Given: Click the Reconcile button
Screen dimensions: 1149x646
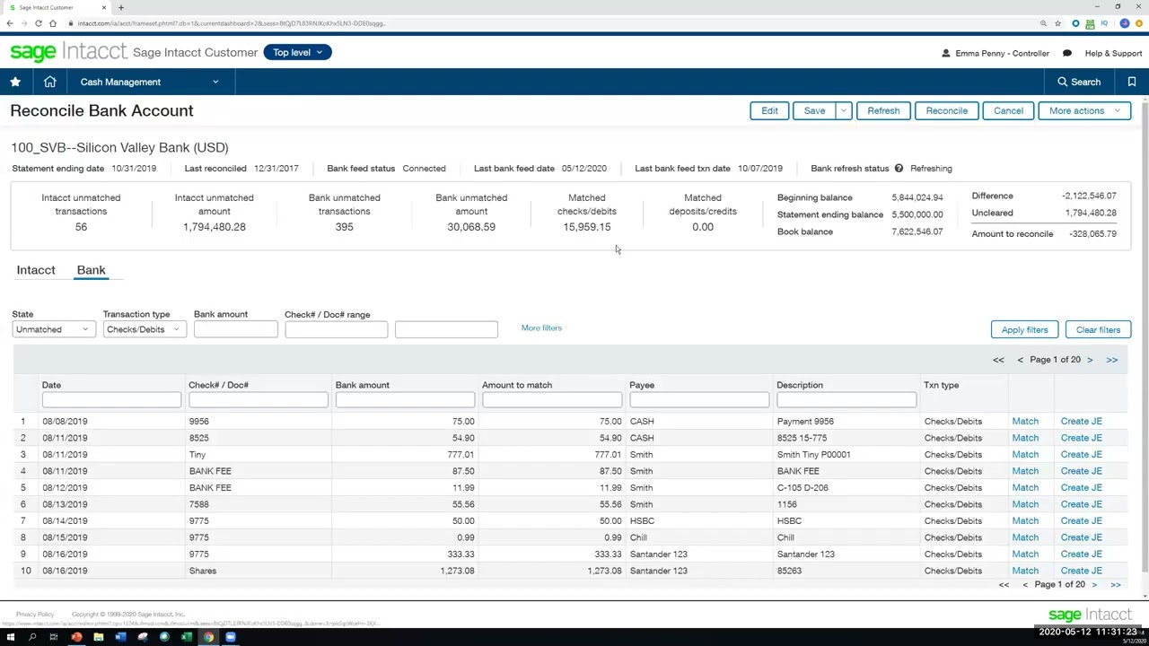Looking at the screenshot, I should [946, 110].
